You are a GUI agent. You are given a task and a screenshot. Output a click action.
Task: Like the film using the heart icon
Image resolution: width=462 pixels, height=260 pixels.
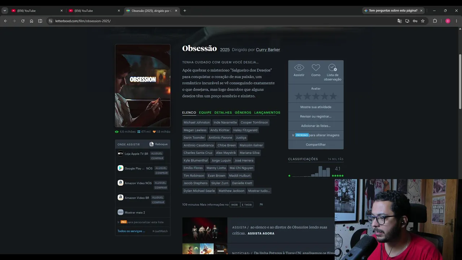click(316, 68)
